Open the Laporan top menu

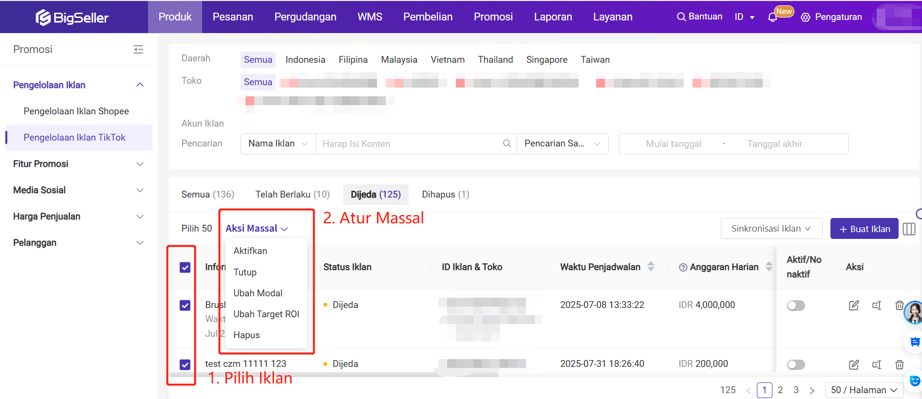click(x=553, y=17)
